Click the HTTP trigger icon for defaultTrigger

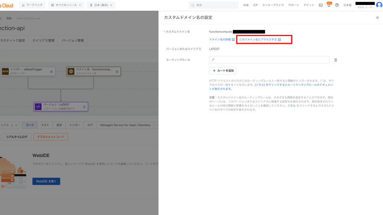click(x=5, y=71)
